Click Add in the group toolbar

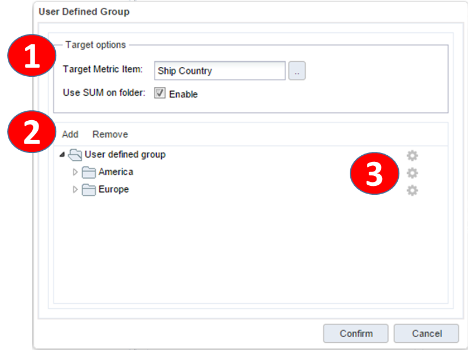point(70,134)
